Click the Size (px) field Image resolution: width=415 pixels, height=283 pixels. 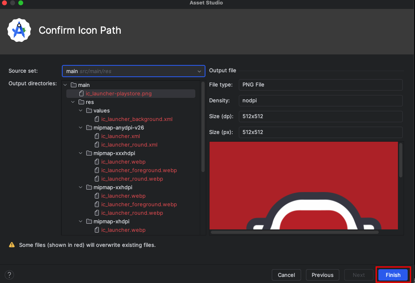tap(321, 132)
